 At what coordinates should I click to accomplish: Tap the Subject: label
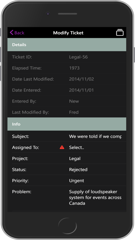point(20,136)
